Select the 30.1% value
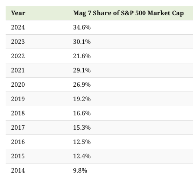The height and width of the screenshot is (180, 193). point(82,42)
